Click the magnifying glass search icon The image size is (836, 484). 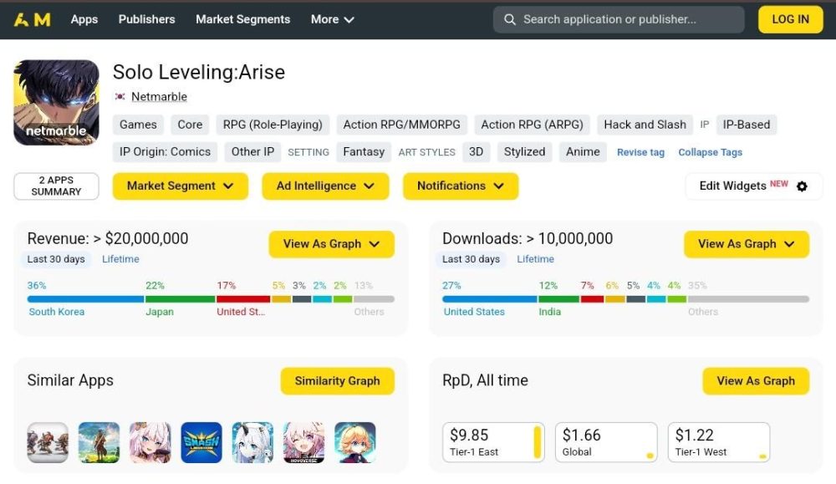[510, 19]
